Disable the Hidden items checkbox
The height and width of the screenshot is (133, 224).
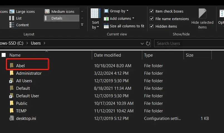[x=152, y=26]
